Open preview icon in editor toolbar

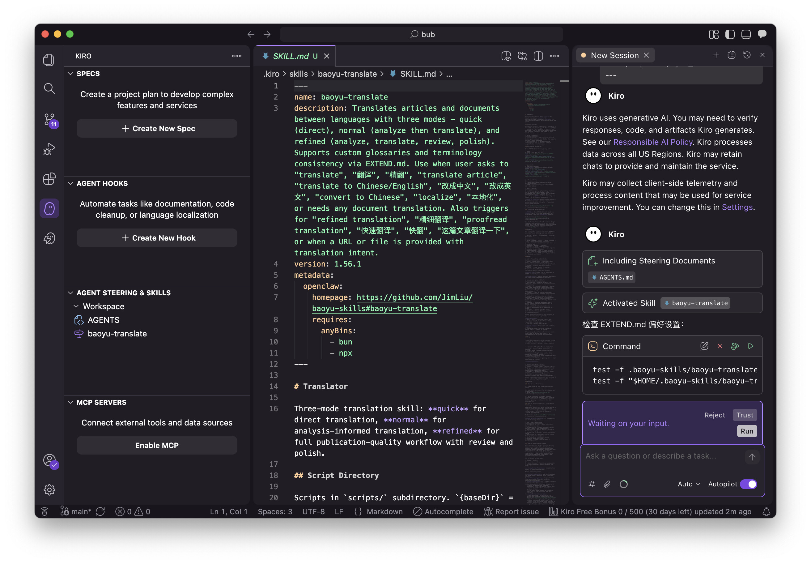click(506, 56)
